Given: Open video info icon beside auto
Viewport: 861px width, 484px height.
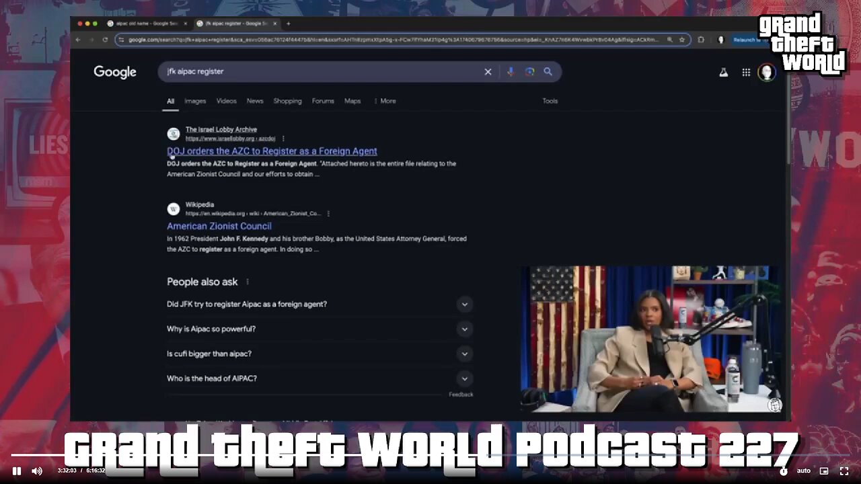Looking at the screenshot, I should pyautogui.click(x=784, y=471).
